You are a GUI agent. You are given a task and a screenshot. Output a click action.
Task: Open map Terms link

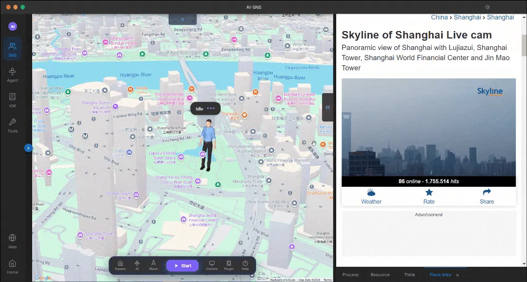coord(327,280)
